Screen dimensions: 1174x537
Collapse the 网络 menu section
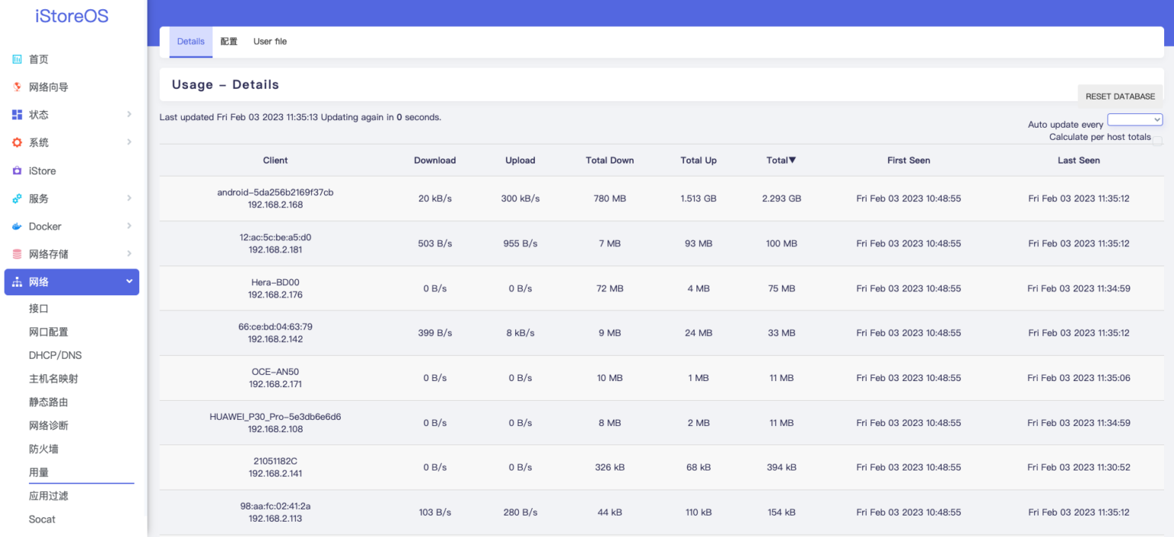click(x=129, y=282)
